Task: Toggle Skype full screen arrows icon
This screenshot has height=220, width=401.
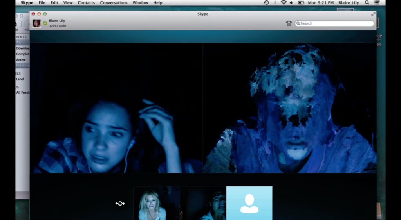Action: (x=373, y=14)
